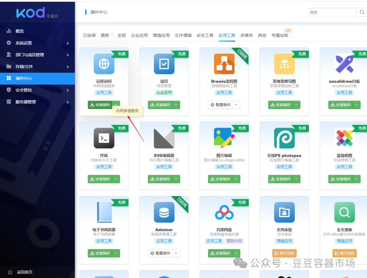
Task: Click 购买授权 for 全文搜索
Action: [345, 253]
